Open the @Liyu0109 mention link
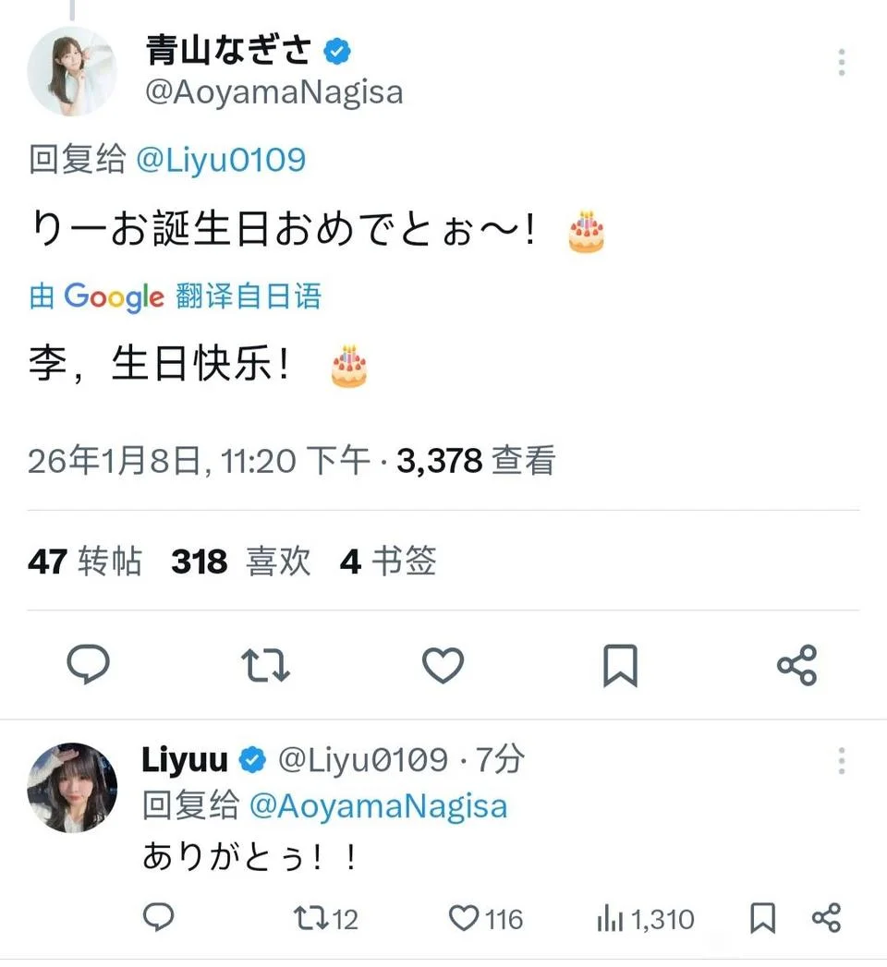The width and height of the screenshot is (887, 967). (221, 160)
